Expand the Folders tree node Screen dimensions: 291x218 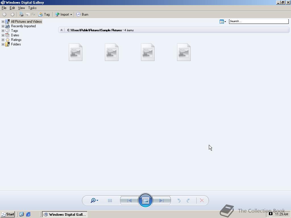click(x=3, y=44)
